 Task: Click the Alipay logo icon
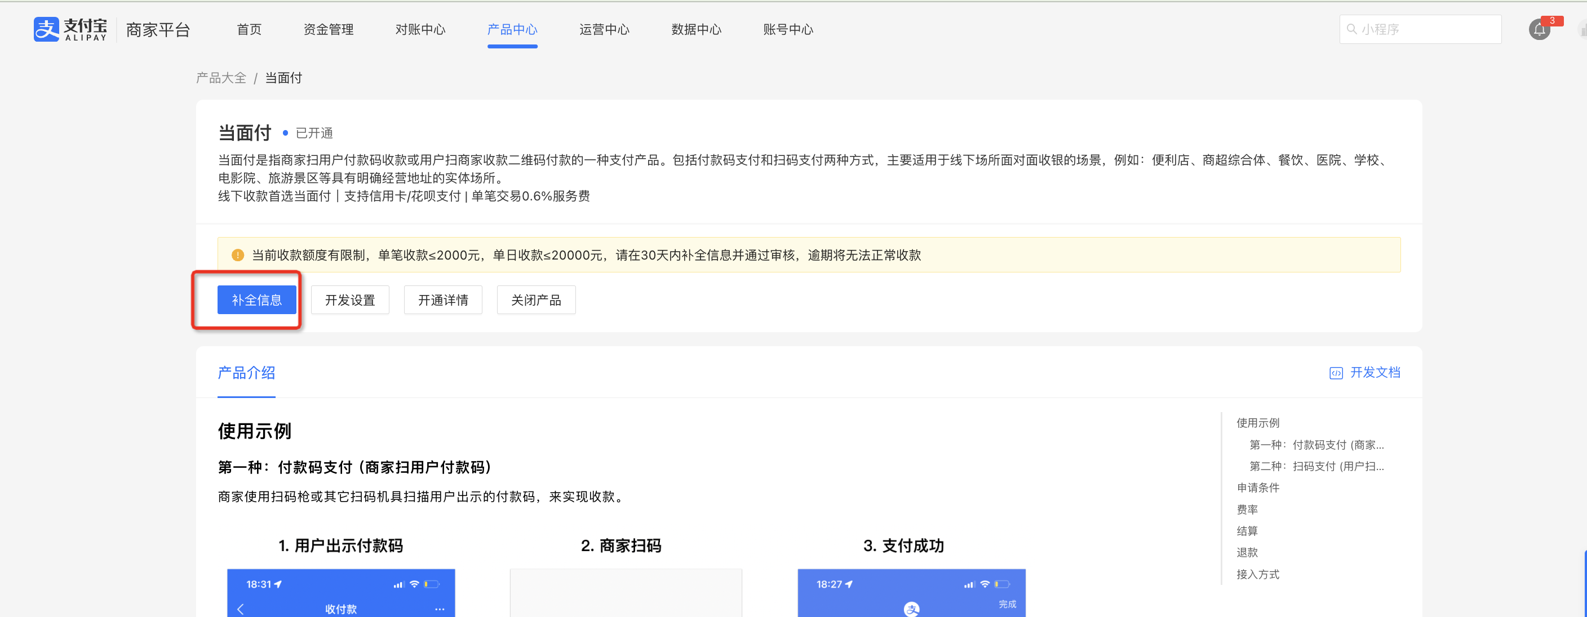pyautogui.click(x=46, y=29)
